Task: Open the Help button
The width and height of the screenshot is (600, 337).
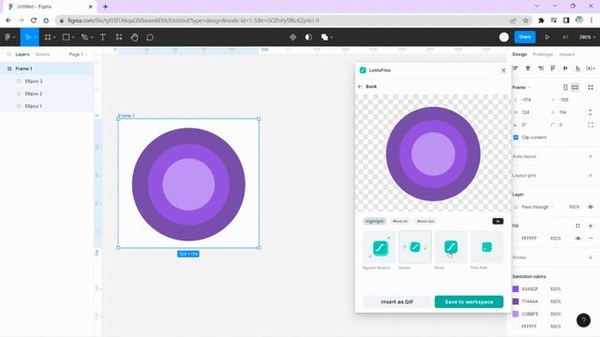Action: [x=583, y=320]
